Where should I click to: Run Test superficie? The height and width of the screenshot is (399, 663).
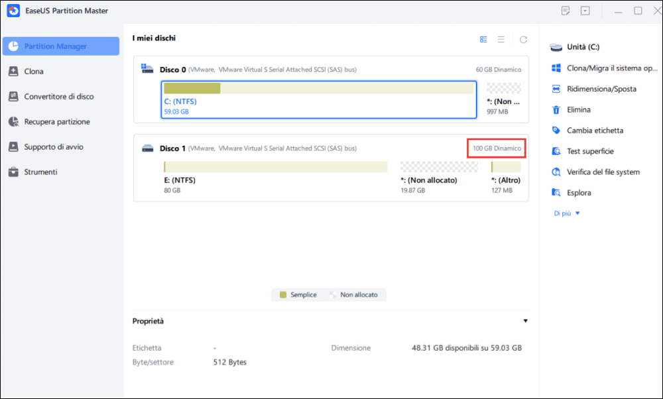click(582, 151)
